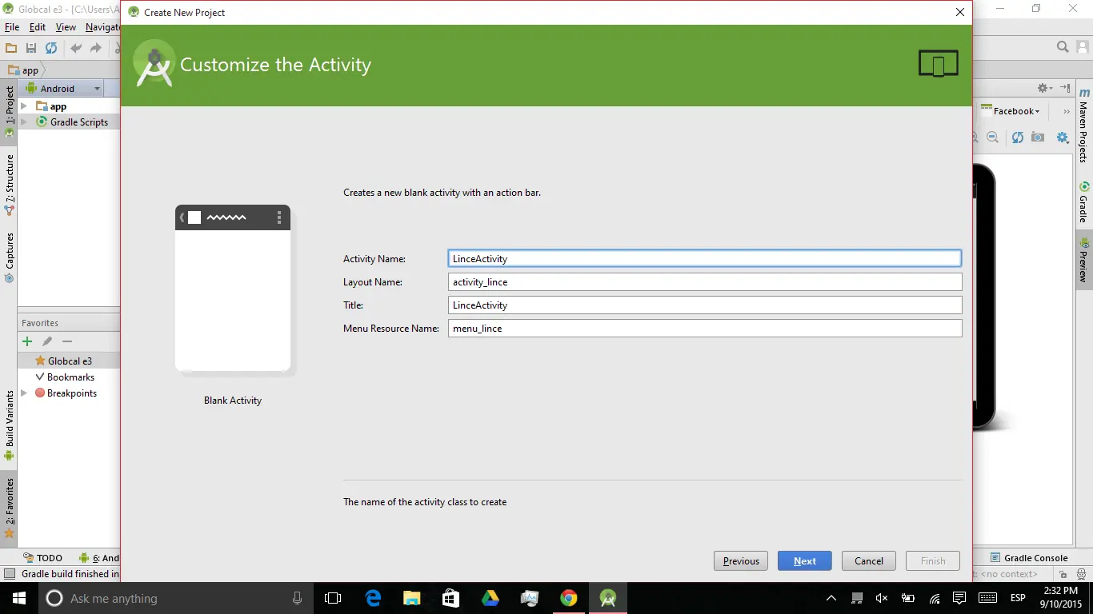Expand the Gradle Scripts tree node
The height and width of the screenshot is (614, 1093).
[x=23, y=122]
